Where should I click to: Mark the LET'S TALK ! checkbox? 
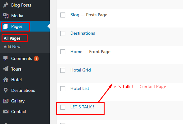63,107
